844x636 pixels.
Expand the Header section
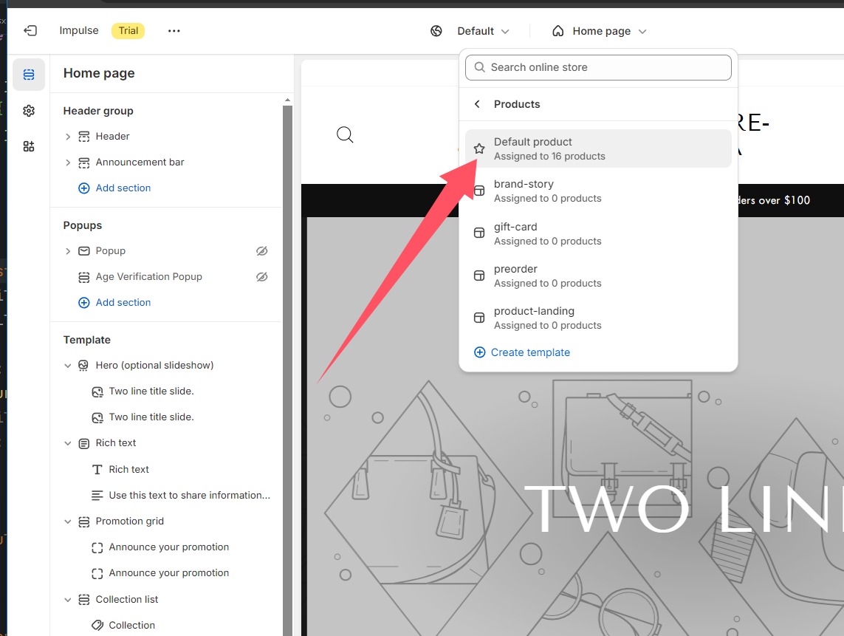click(68, 137)
